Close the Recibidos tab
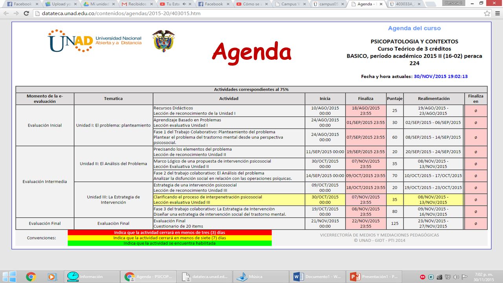This screenshot has height=283, width=503. tap(152, 4)
